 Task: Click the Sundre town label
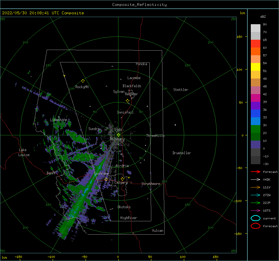(x=94, y=129)
